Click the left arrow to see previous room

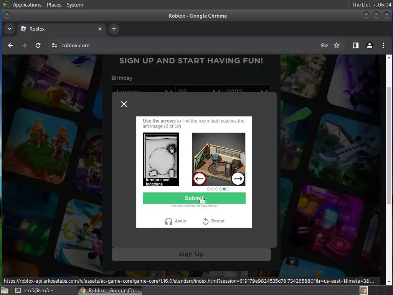200,179
